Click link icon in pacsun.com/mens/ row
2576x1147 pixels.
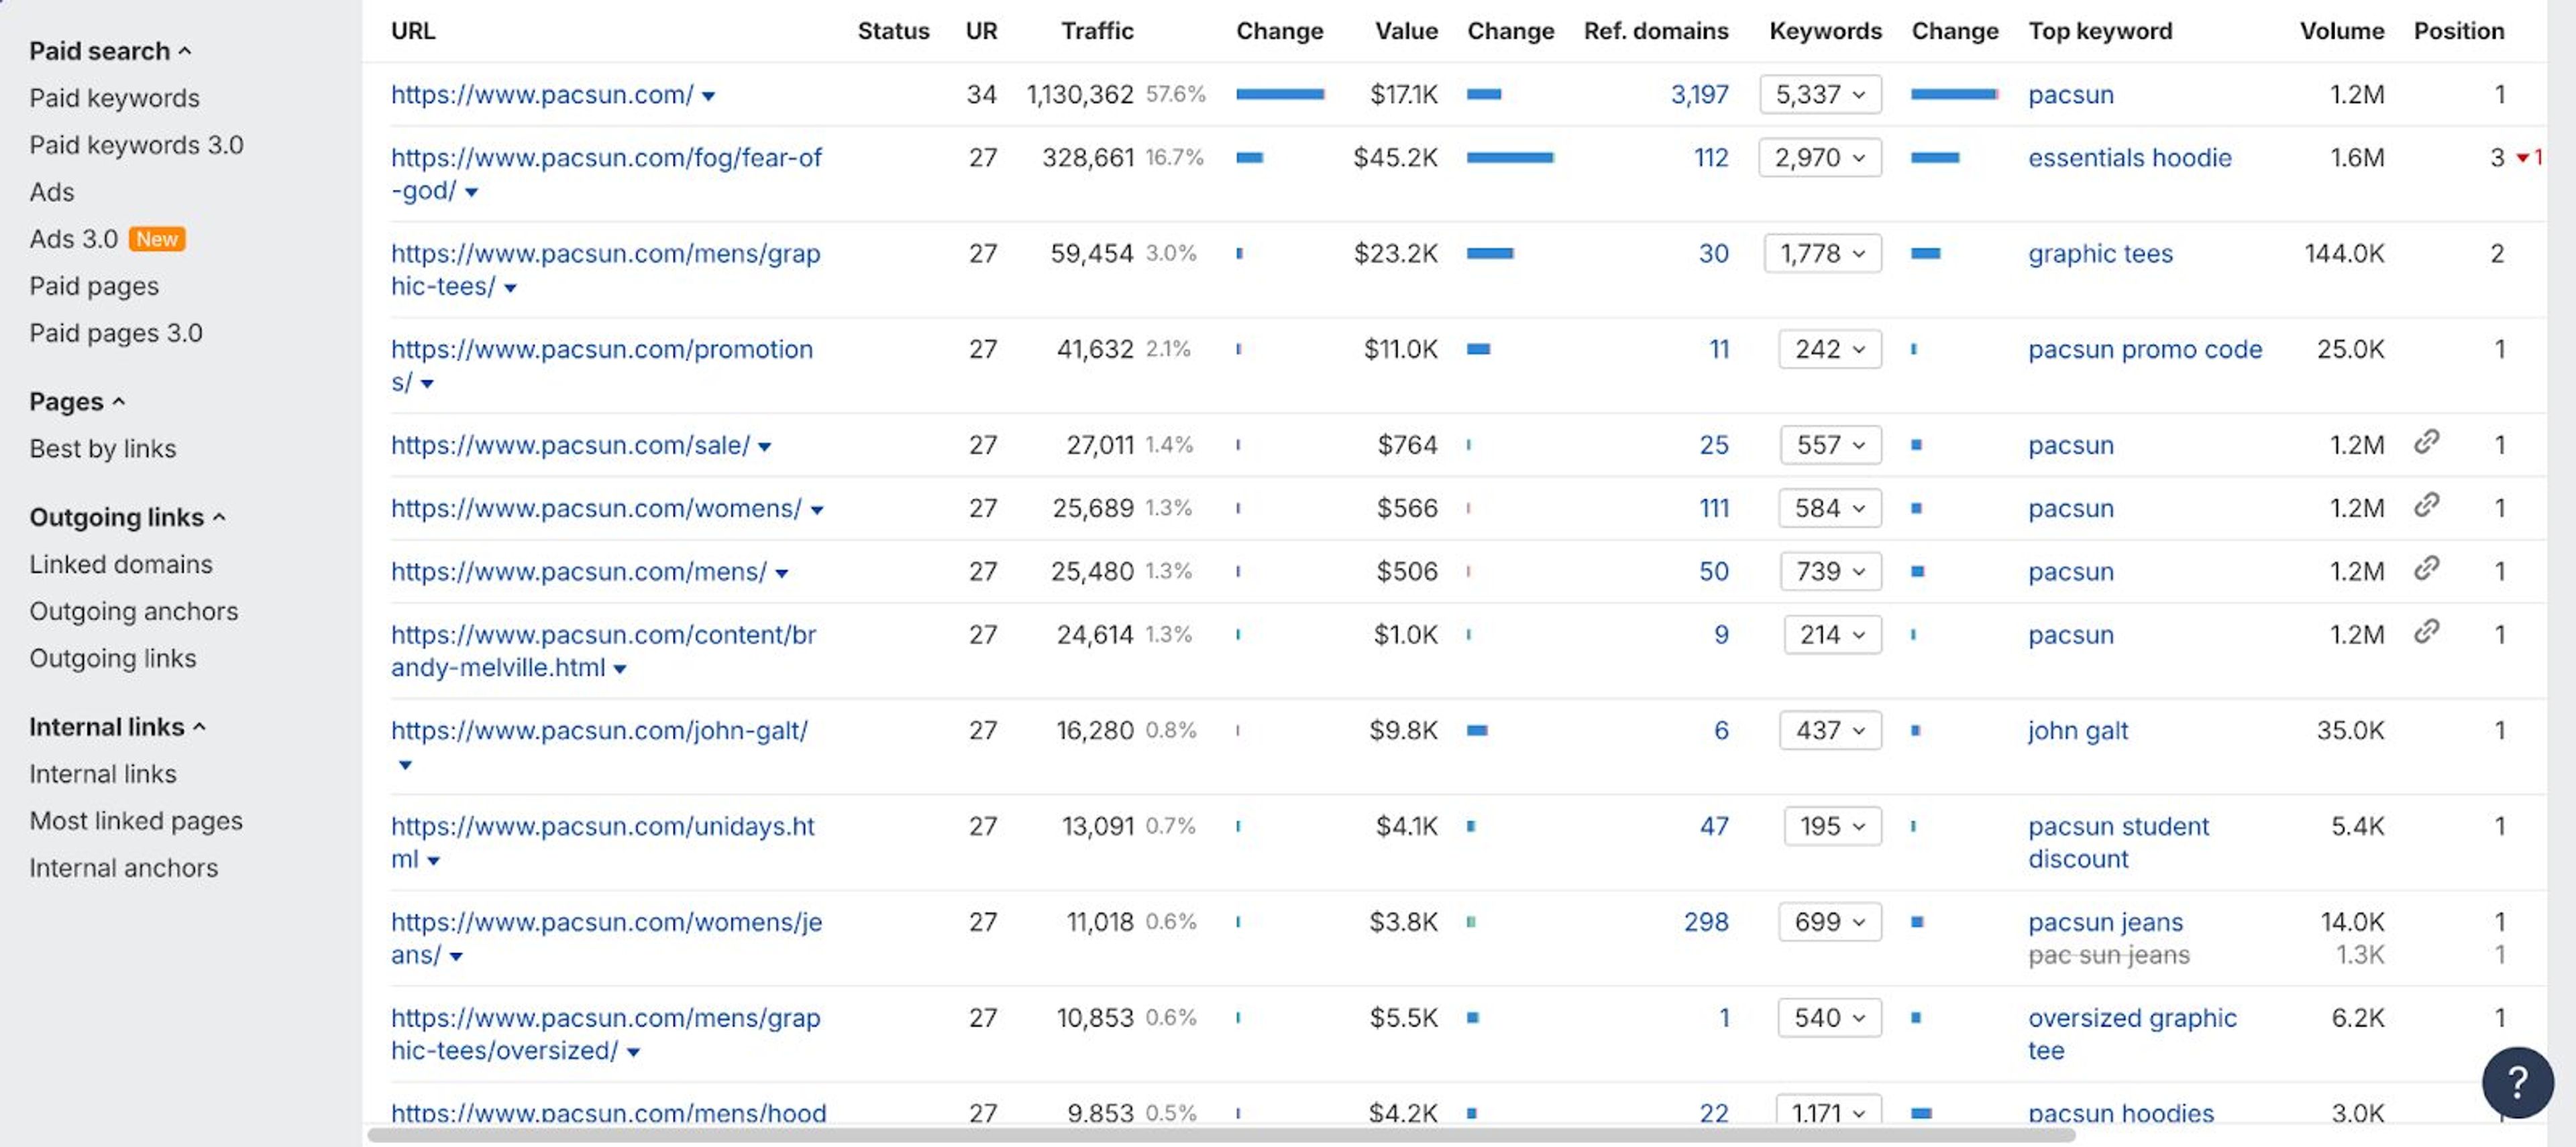(x=2427, y=568)
